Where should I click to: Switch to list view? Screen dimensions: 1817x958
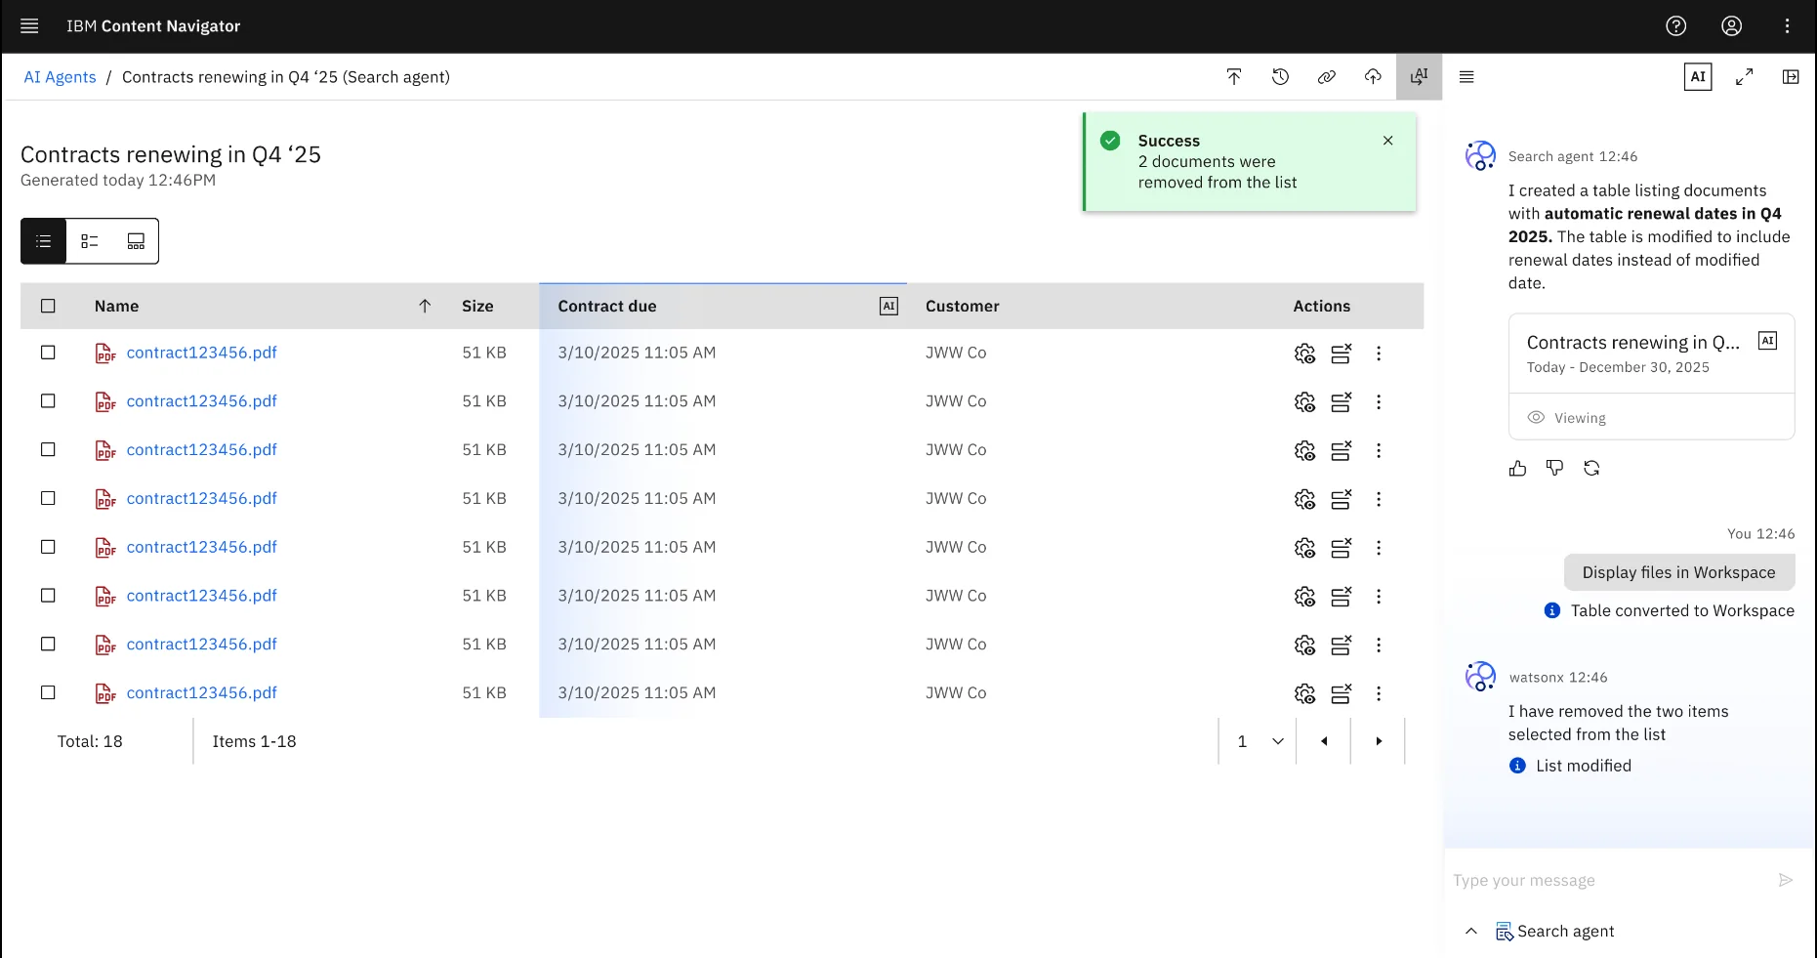pyautogui.click(x=44, y=241)
